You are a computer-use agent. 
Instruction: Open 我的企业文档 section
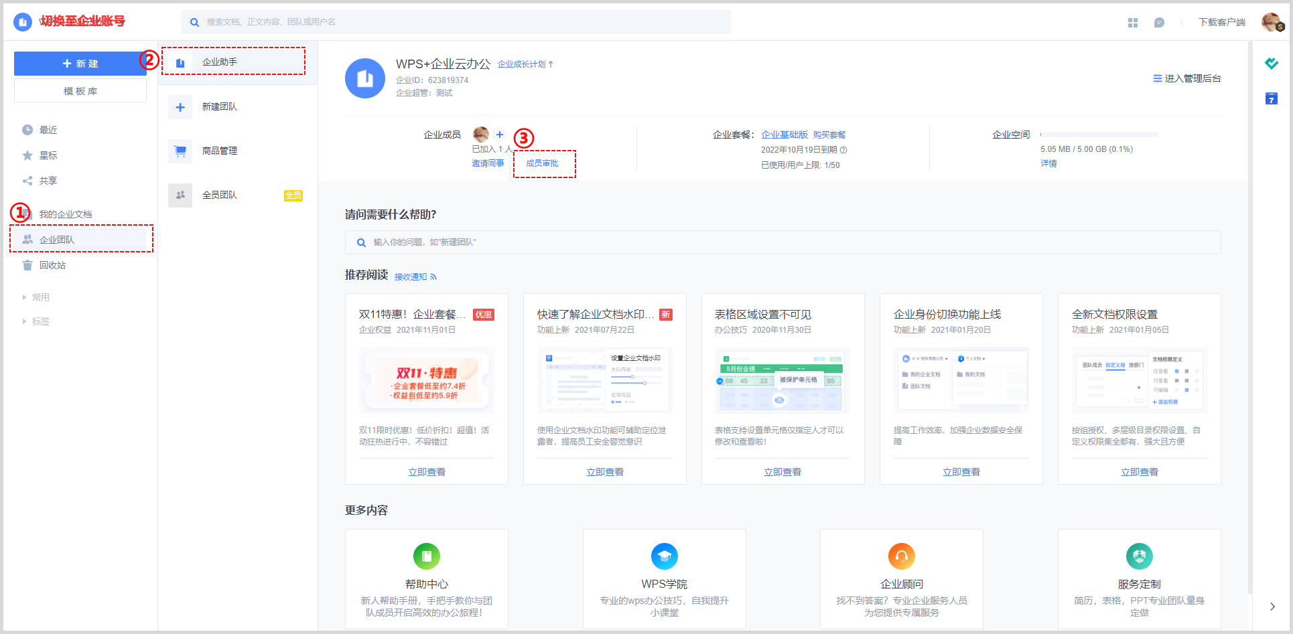coord(66,214)
